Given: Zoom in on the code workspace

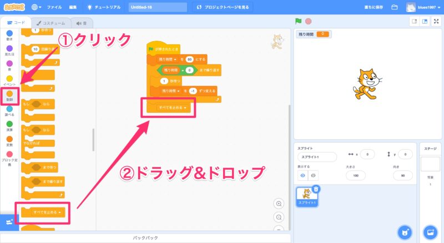Looking at the screenshot, I should pos(279,204).
